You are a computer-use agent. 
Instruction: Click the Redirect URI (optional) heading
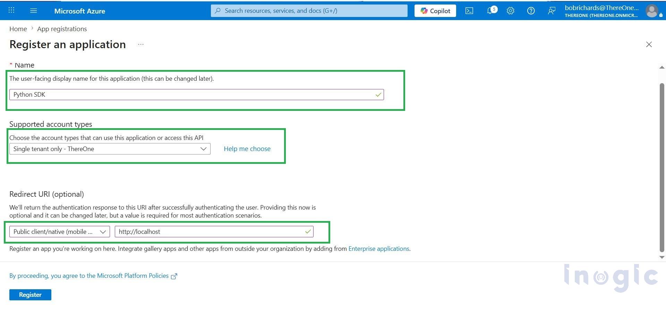coord(46,194)
